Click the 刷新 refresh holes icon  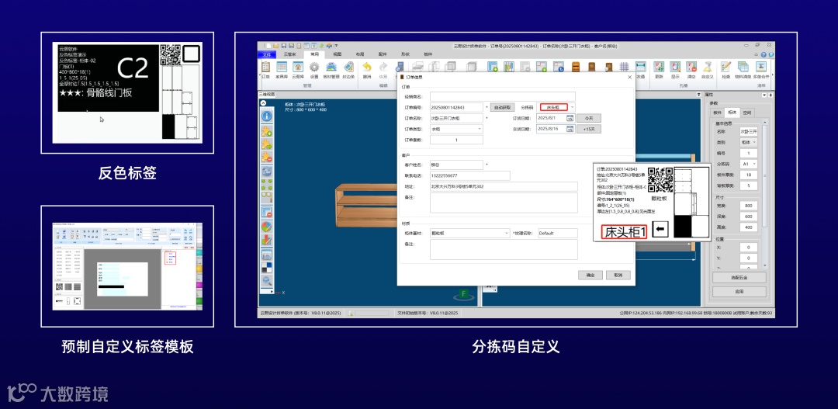(x=659, y=70)
